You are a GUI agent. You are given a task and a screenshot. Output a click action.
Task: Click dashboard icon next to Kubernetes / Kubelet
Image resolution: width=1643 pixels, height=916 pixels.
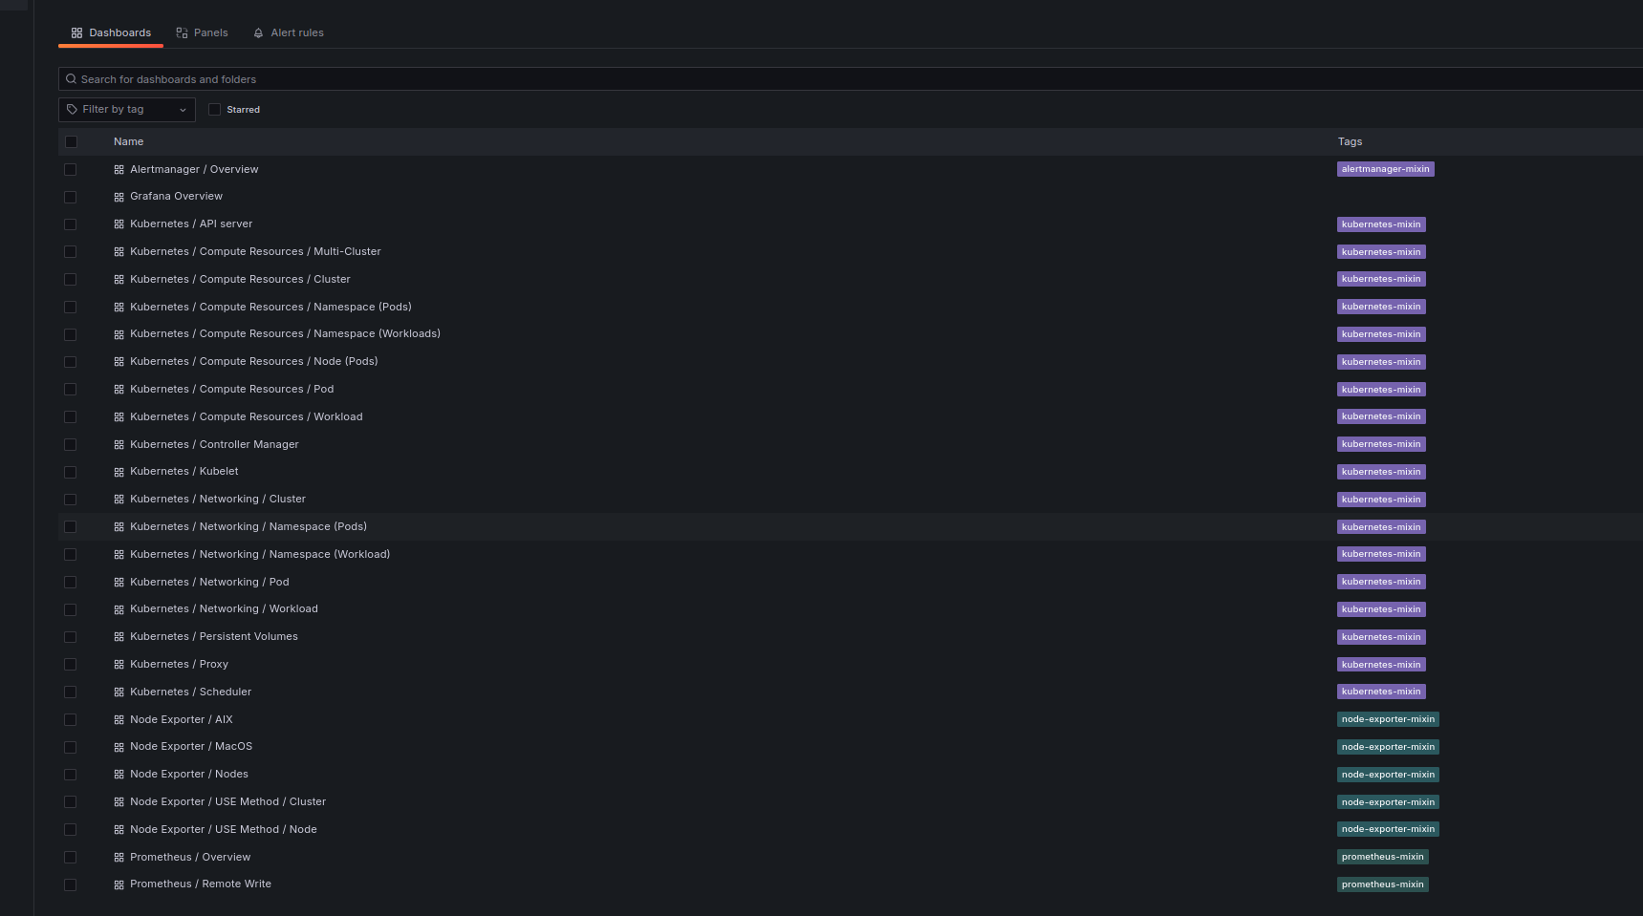pyautogui.click(x=119, y=472)
